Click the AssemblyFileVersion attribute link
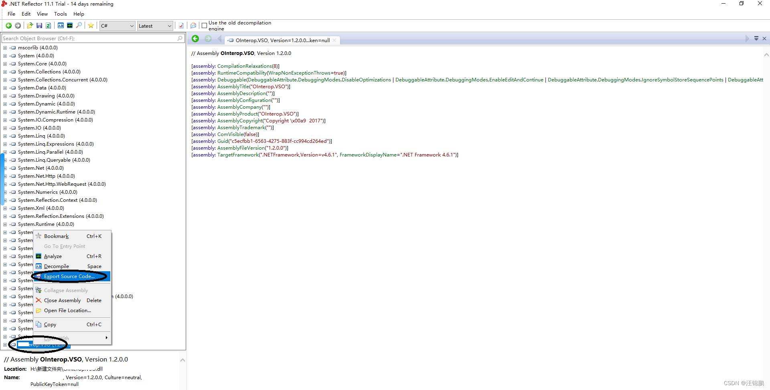770x390 pixels. pyautogui.click(x=241, y=148)
